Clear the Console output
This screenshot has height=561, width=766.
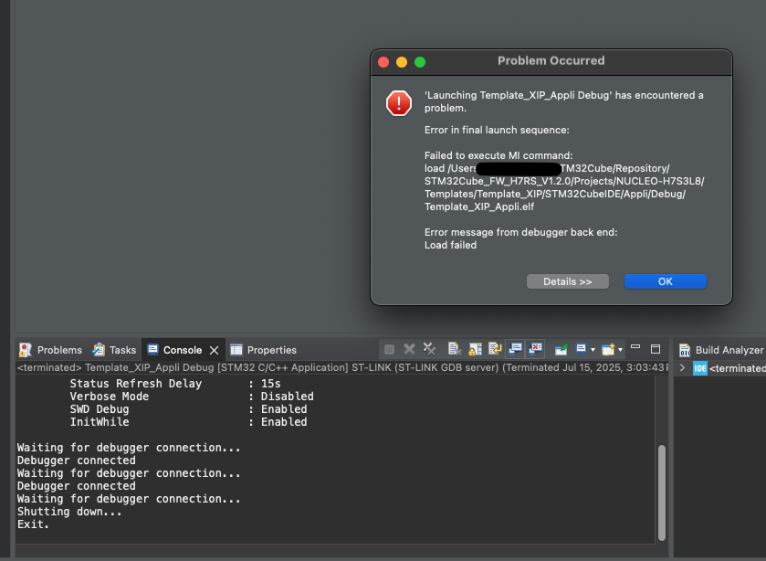pos(454,349)
